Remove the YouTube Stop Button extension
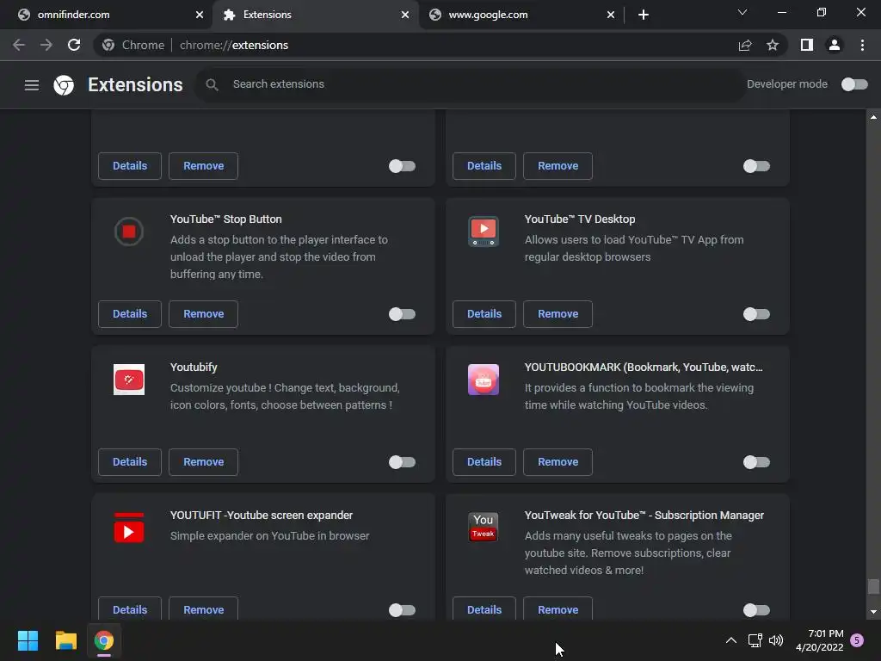881x661 pixels. (203, 314)
